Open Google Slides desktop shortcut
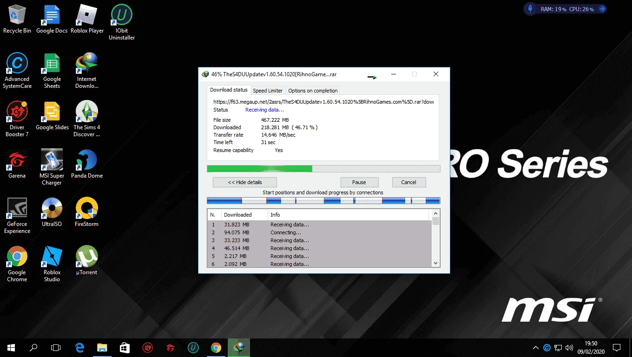Viewport: 632px width, 357px height. 52,116
